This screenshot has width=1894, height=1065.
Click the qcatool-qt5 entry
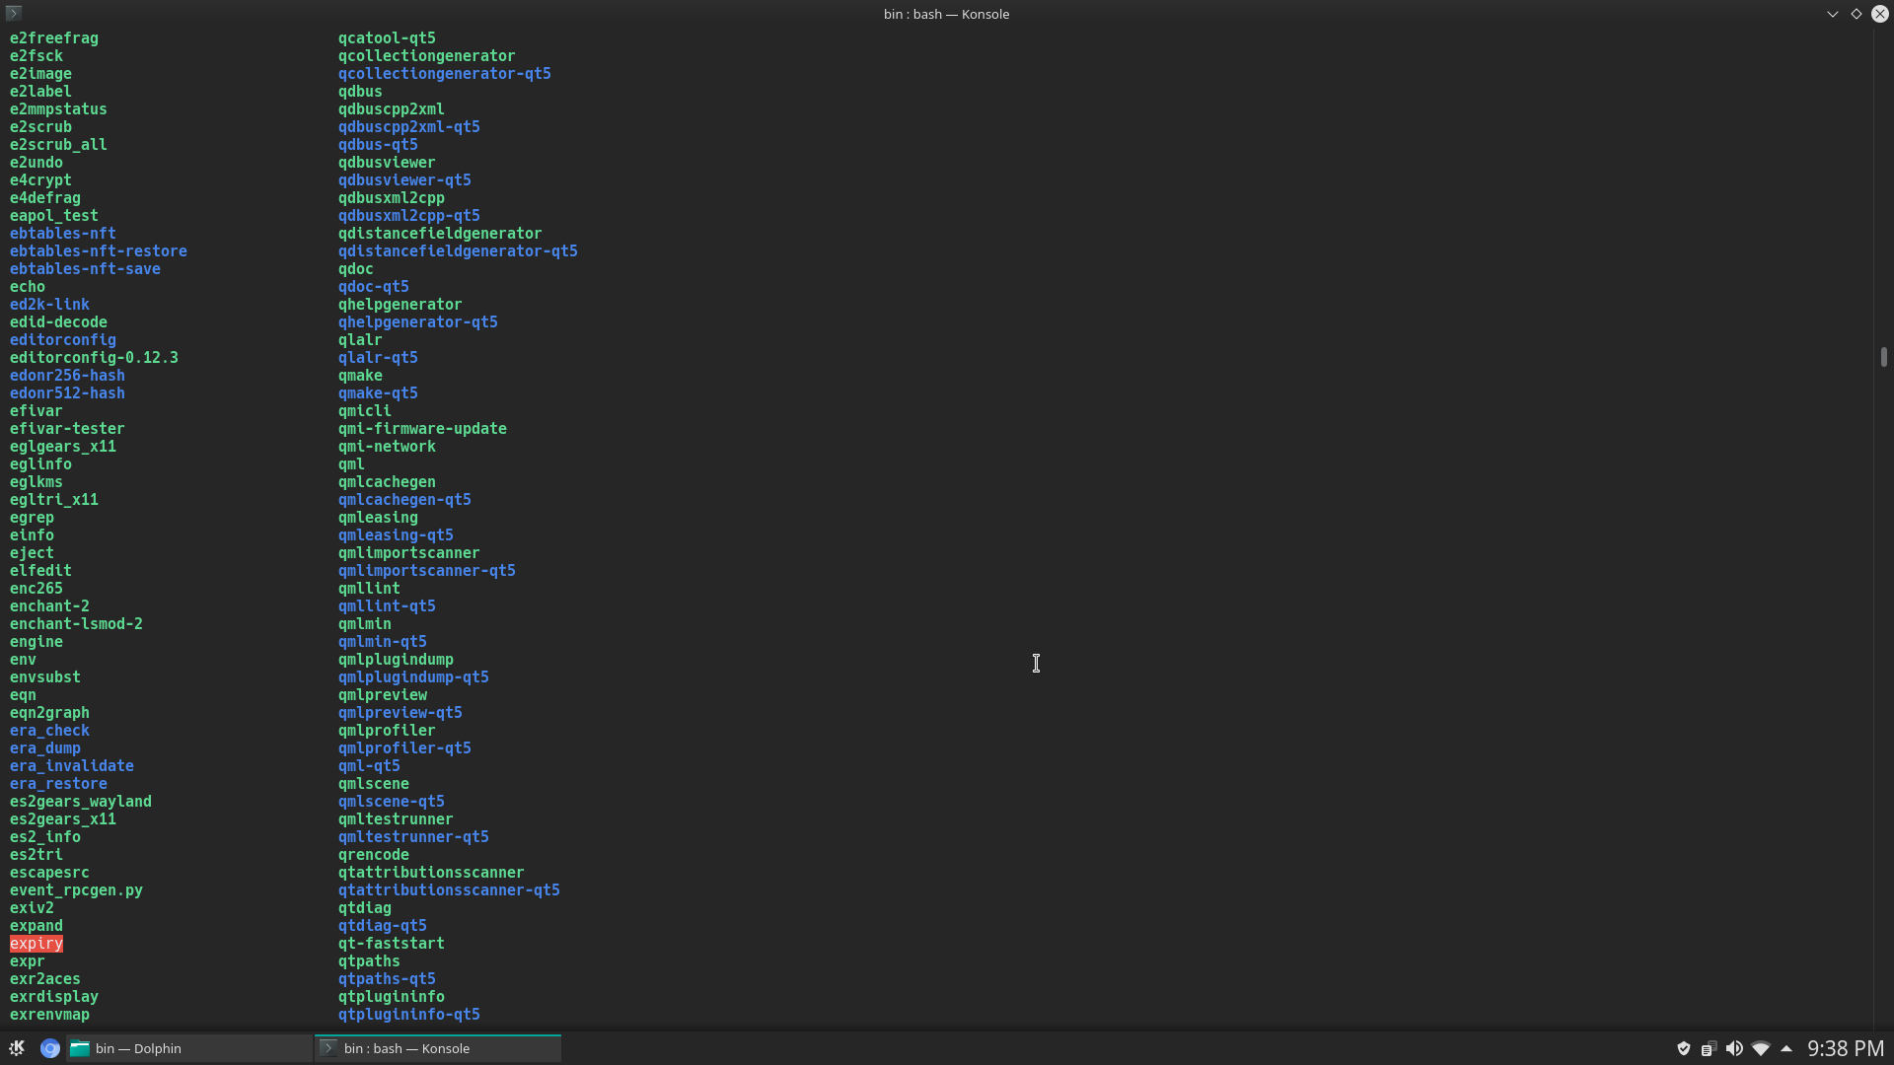click(387, 38)
